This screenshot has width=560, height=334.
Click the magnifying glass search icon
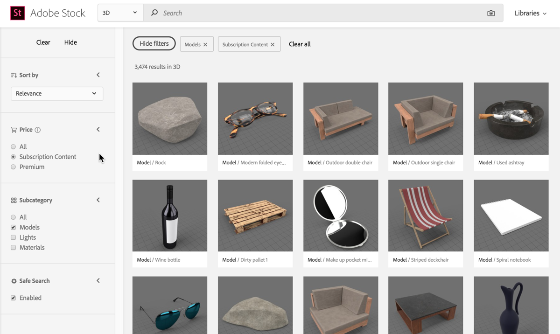[154, 13]
